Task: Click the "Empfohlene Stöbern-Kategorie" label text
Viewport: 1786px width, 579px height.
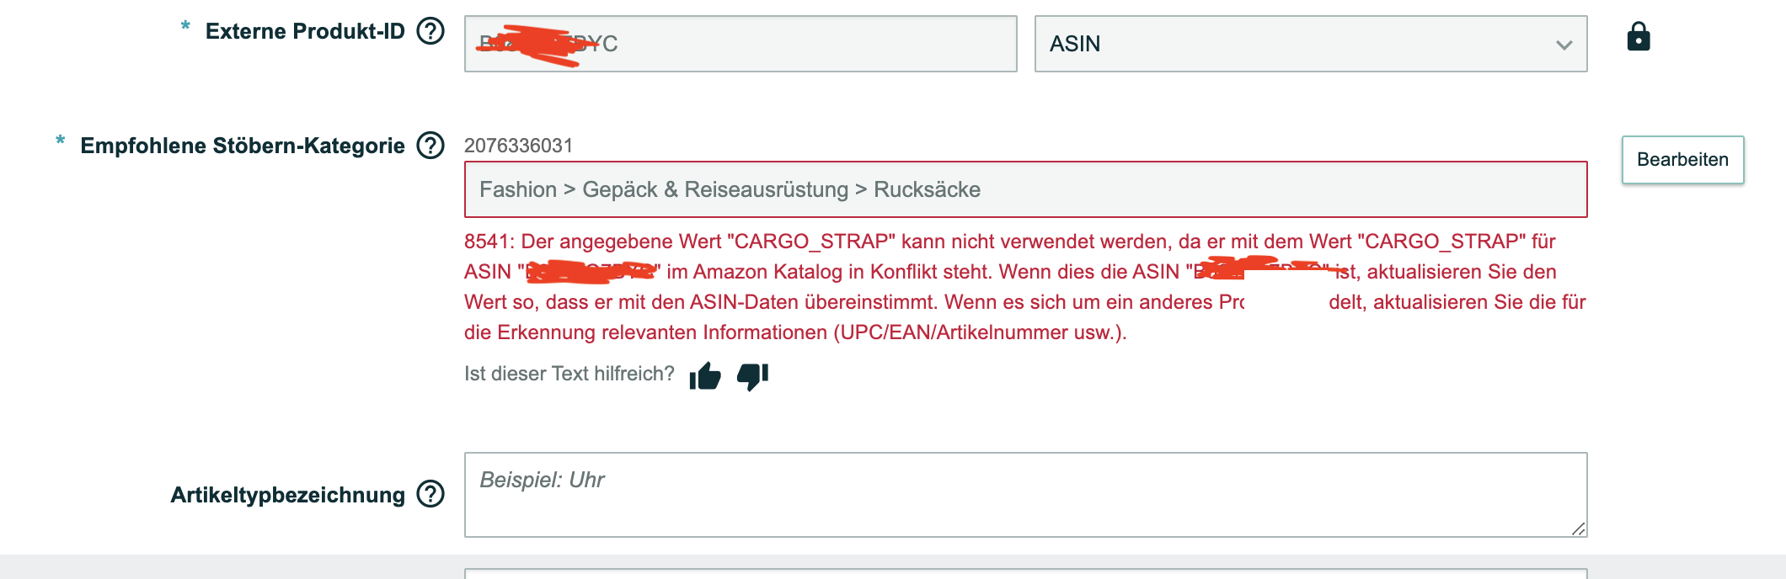Action: 243,146
